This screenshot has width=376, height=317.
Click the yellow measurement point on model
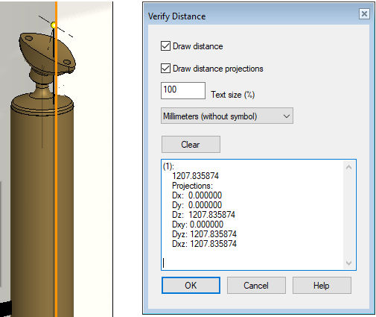coord(54,25)
